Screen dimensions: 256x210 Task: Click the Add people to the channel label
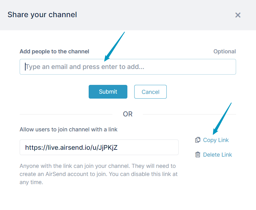click(x=54, y=51)
